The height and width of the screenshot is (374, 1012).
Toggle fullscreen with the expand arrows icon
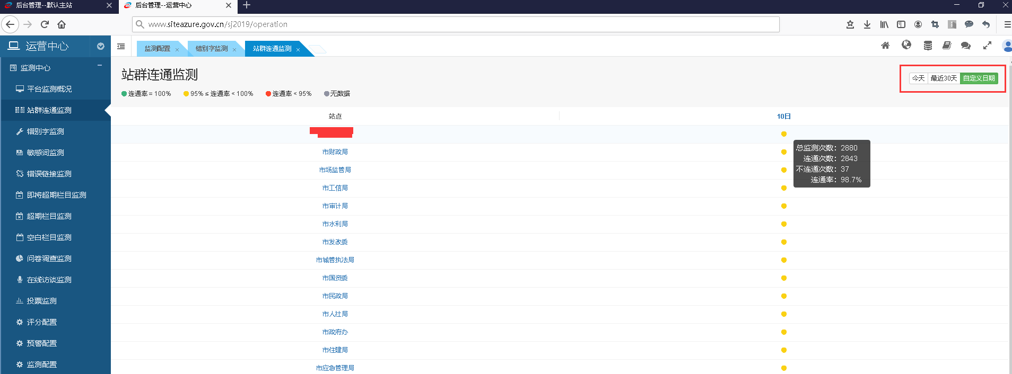987,46
